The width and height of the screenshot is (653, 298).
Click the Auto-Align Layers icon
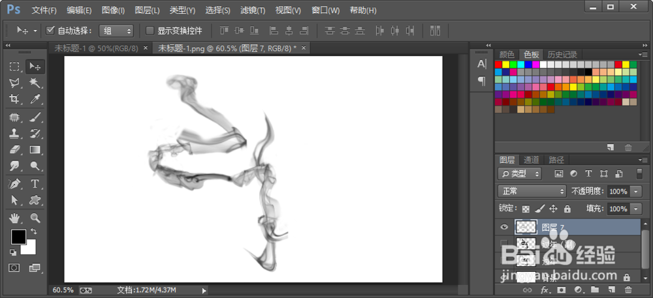click(435, 31)
